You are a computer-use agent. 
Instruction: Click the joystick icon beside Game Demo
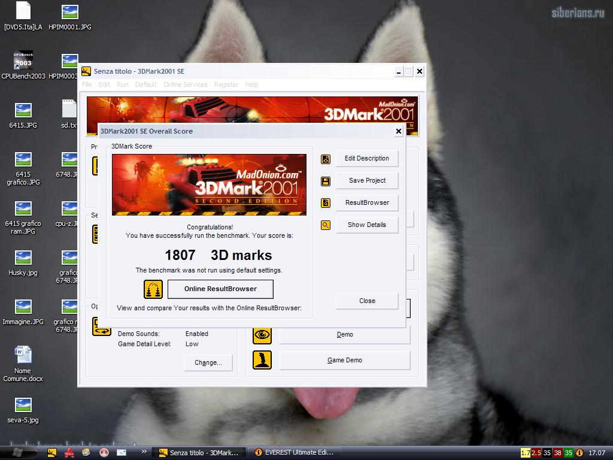pyautogui.click(x=262, y=360)
